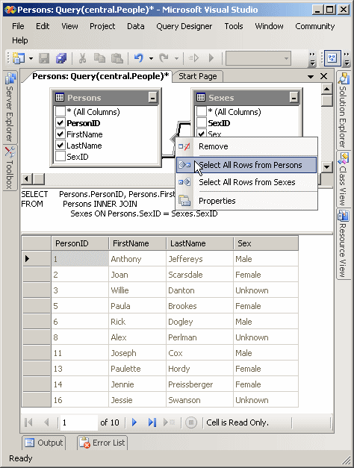The height and width of the screenshot is (468, 354).
Task: Go to previous record navigation icon
Action: click(46, 422)
